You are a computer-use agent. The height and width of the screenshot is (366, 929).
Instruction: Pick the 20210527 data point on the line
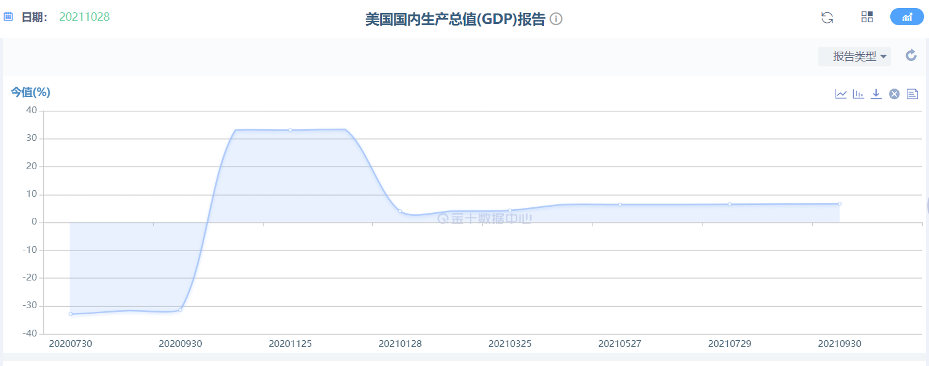[620, 204]
